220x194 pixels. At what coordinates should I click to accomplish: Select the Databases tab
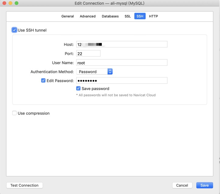pyautogui.click(x=110, y=16)
